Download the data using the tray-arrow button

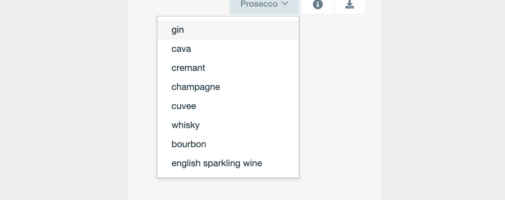pos(350,4)
